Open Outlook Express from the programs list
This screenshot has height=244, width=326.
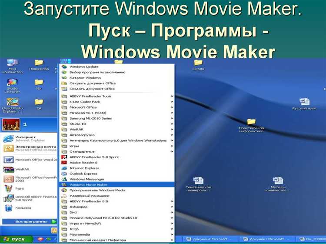[117, 174]
